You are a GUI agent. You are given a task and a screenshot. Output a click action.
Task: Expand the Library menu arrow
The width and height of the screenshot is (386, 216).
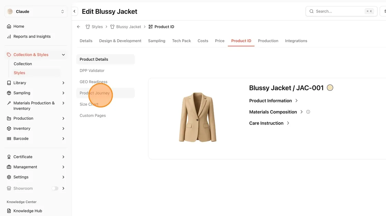[63, 83]
